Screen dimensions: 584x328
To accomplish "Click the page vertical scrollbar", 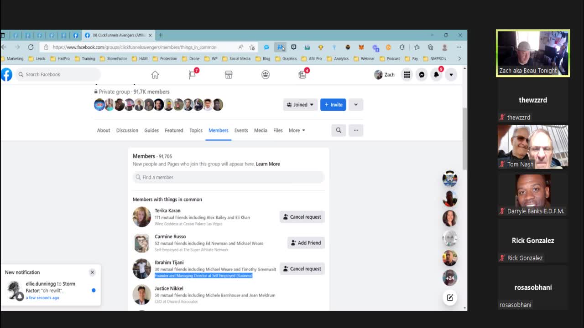I will [x=465, y=139].
